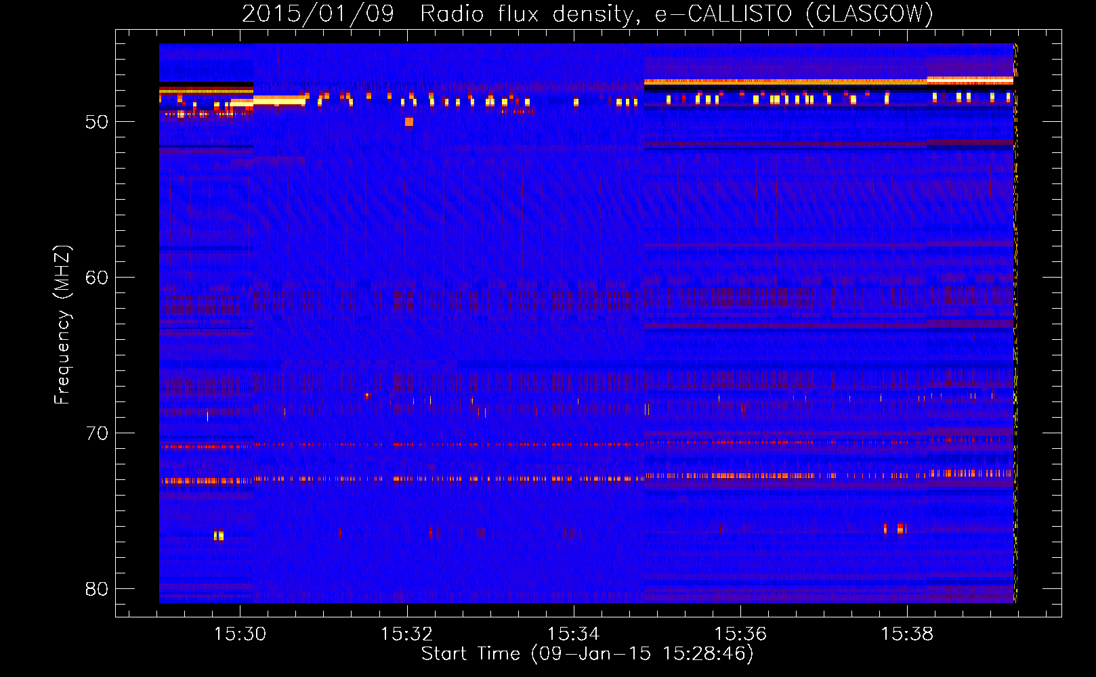Click the 60 frequency tick label
1096x677 pixels.
[x=97, y=278]
